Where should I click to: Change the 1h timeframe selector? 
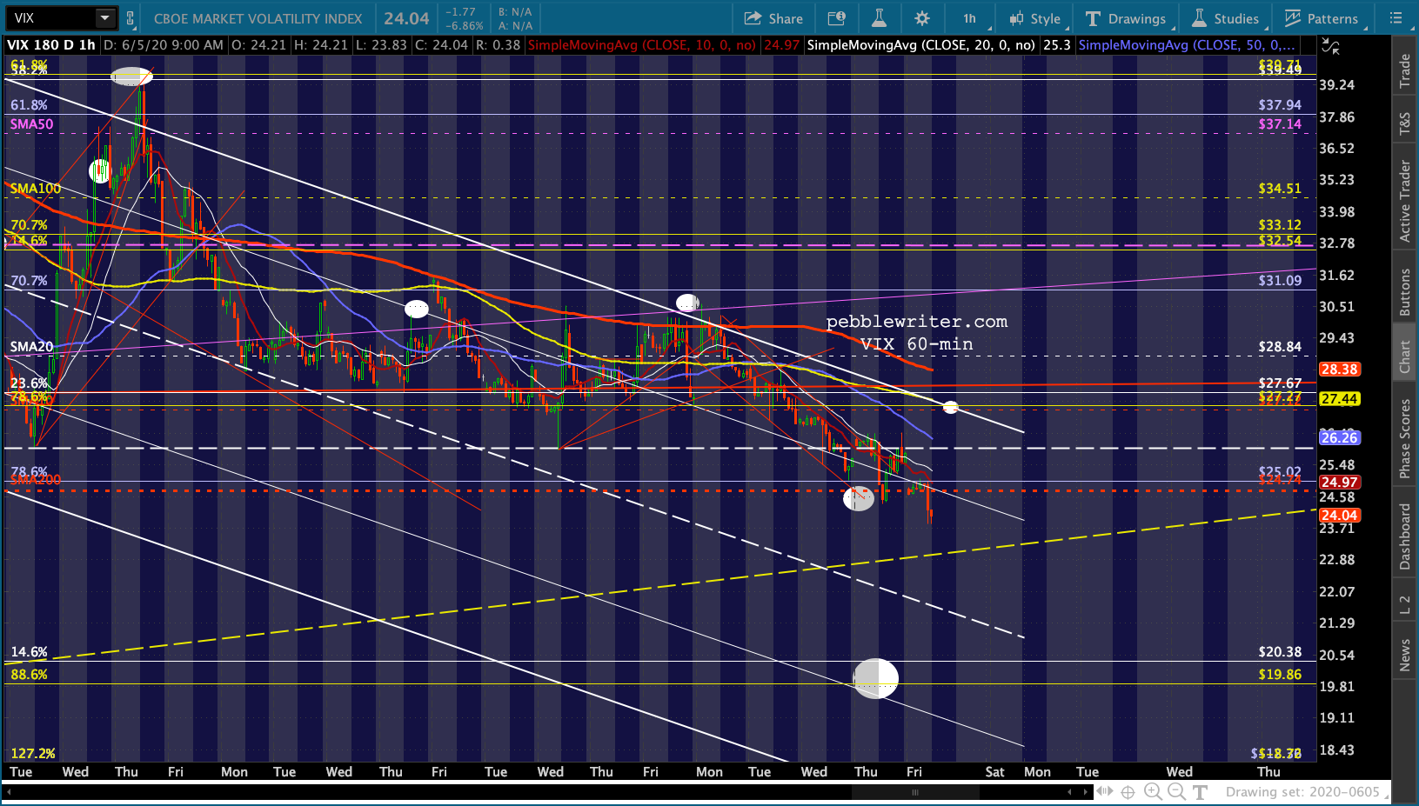click(969, 18)
